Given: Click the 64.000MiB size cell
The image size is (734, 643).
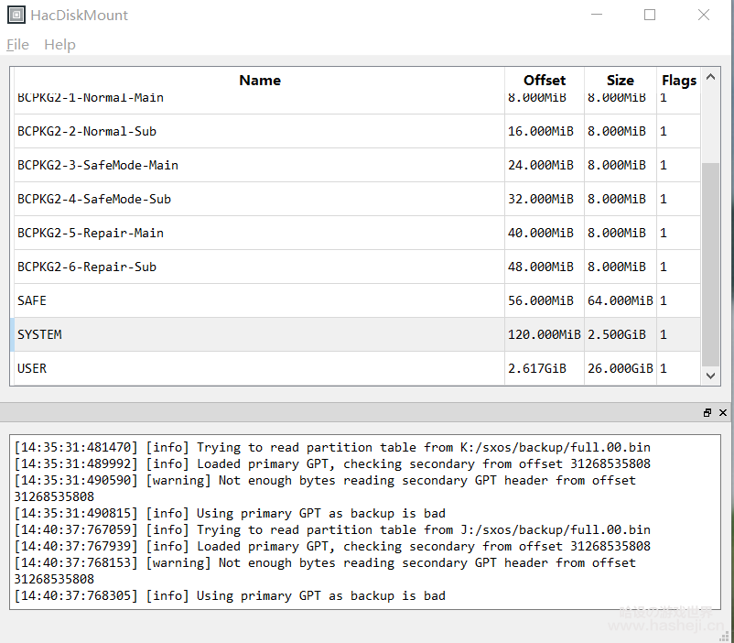Looking at the screenshot, I should pyautogui.click(x=621, y=300).
